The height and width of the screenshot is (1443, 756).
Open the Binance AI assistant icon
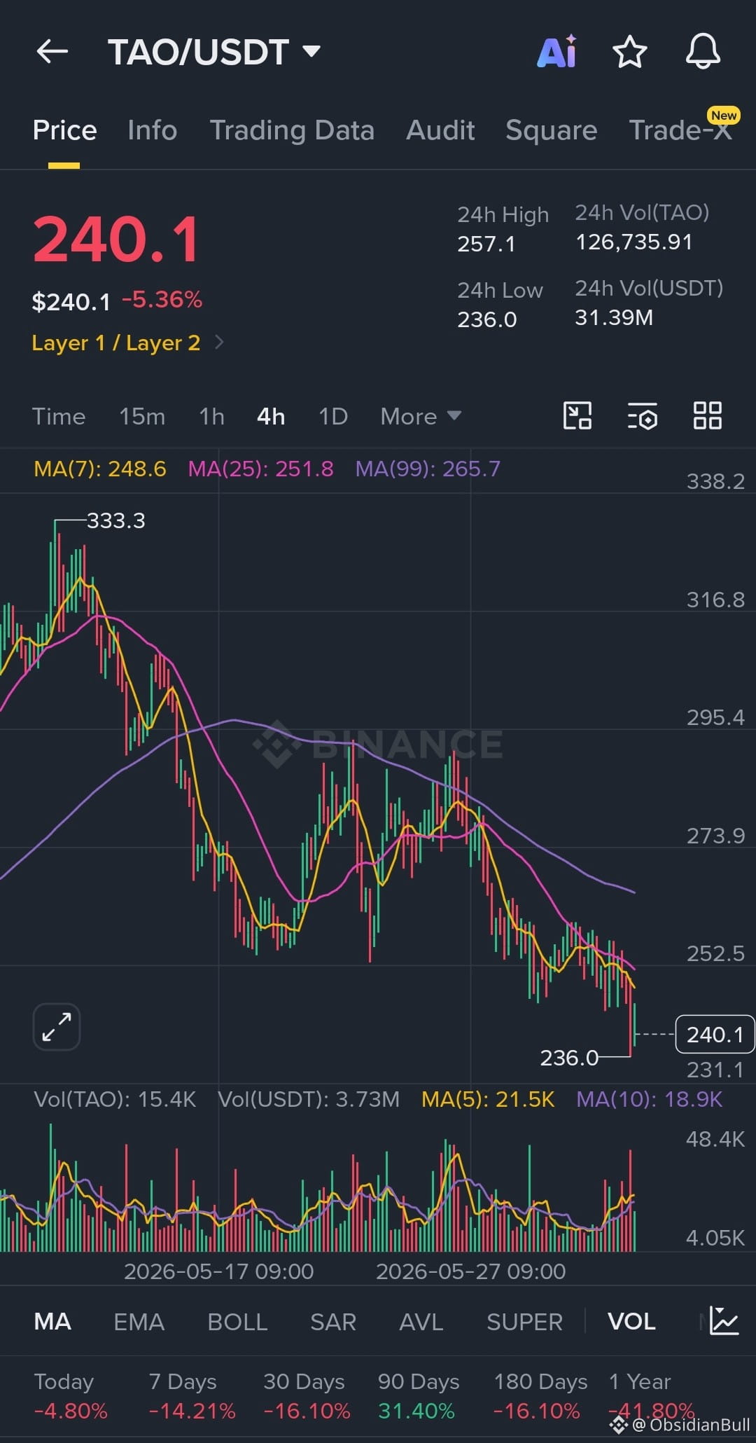(557, 51)
